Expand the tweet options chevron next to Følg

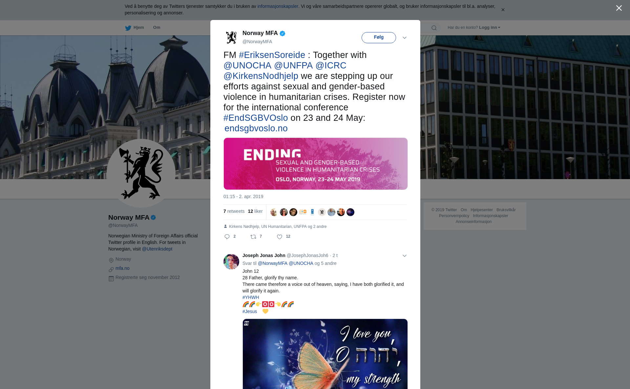click(x=405, y=38)
